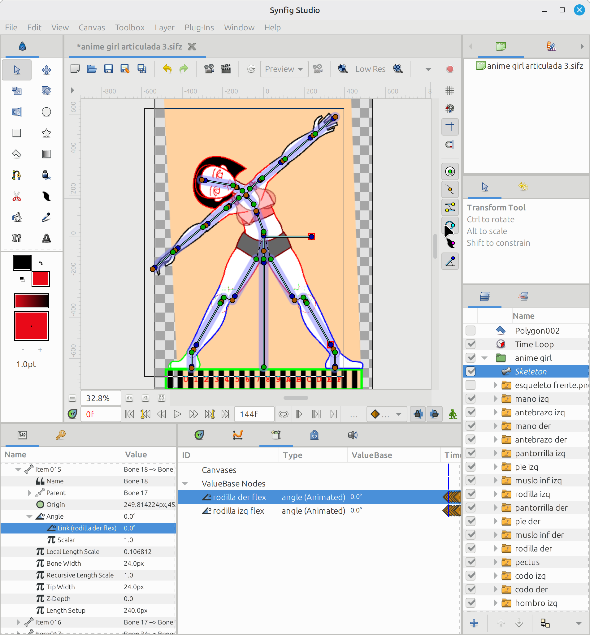Select the Text tool
This screenshot has width=590, height=635.
46,238
